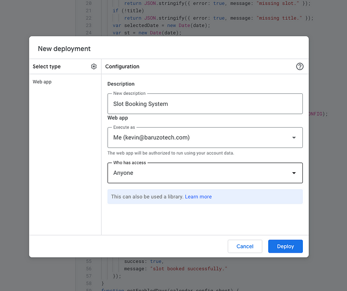Click 'This can also be used a library' text

pyautogui.click(x=147, y=197)
